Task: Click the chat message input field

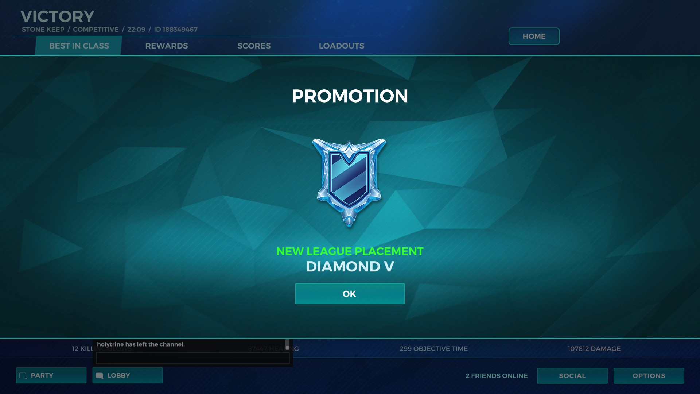Action: tap(193, 358)
